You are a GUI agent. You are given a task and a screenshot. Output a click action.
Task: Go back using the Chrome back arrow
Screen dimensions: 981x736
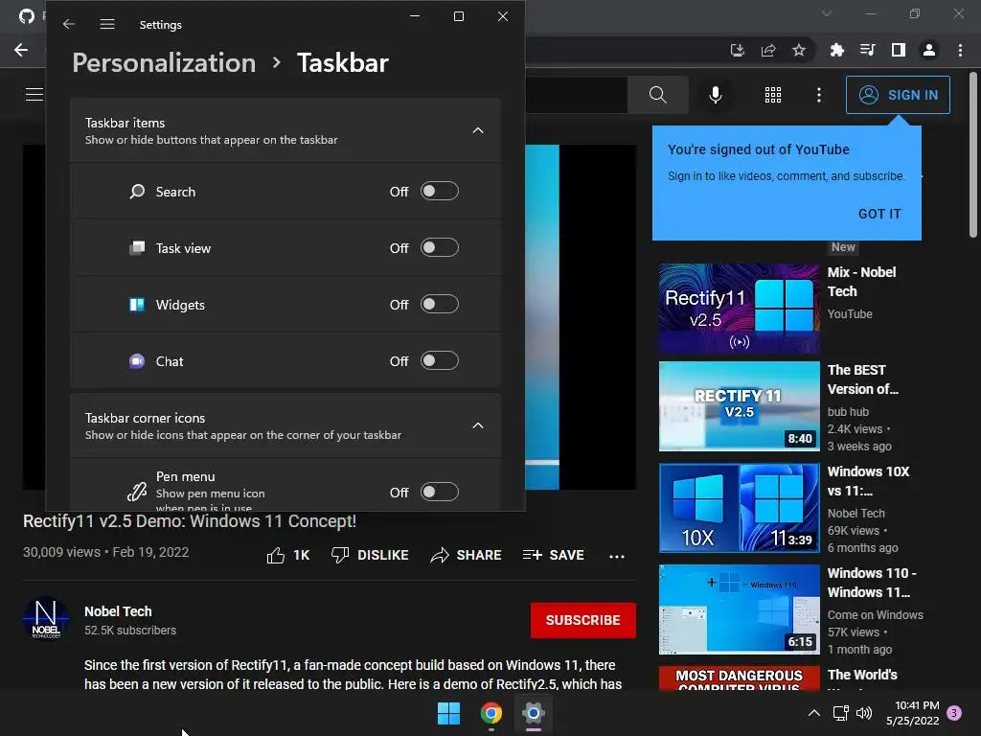pyautogui.click(x=21, y=50)
